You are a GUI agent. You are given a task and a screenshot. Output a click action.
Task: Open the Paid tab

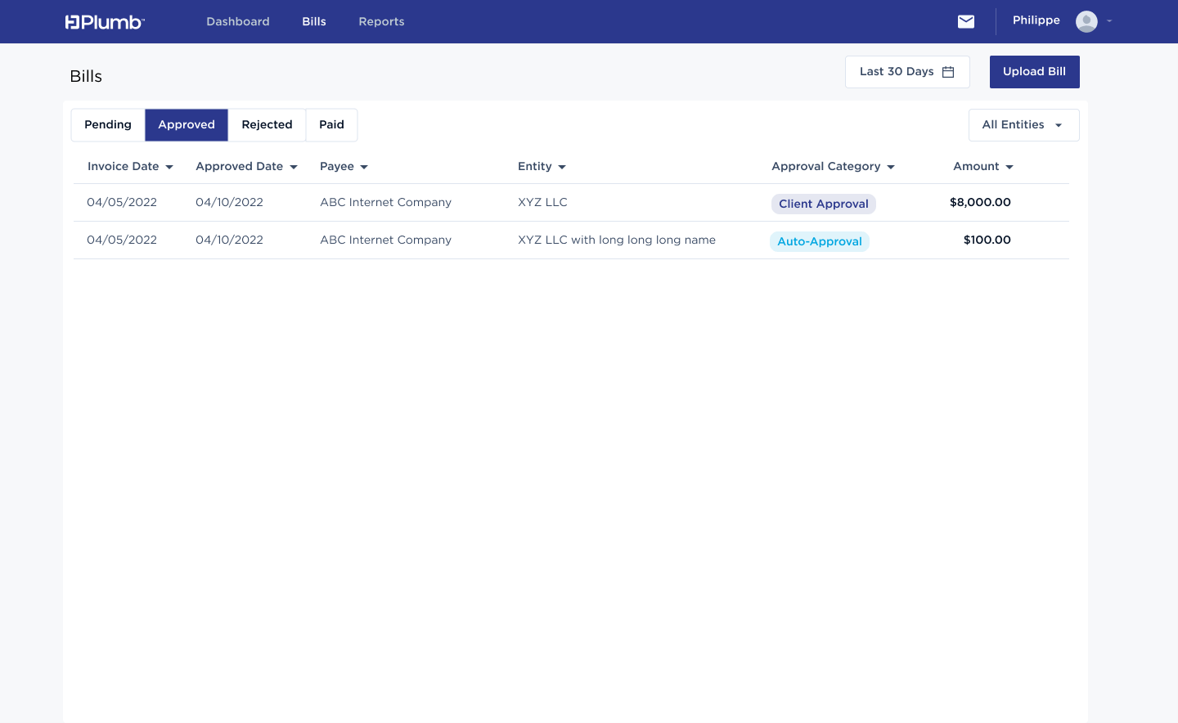(331, 125)
